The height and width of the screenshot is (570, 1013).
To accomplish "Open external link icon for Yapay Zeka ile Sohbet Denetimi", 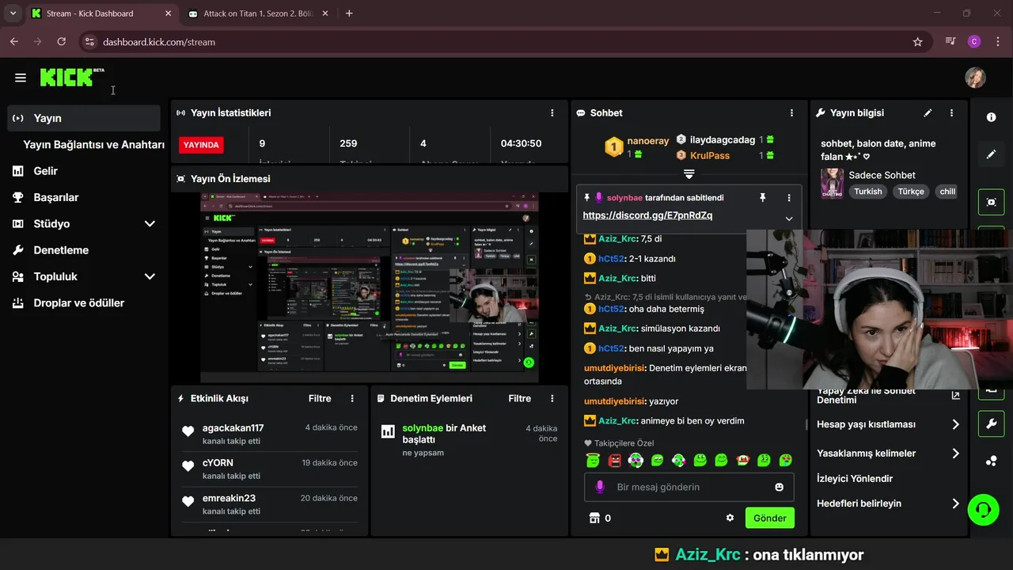I will tap(955, 395).
